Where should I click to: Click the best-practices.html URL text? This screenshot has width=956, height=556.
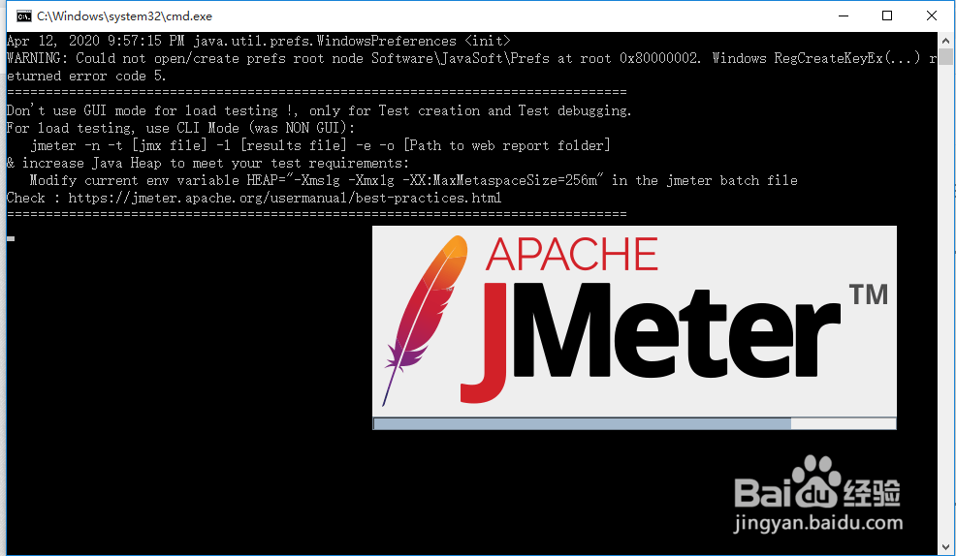[285, 198]
